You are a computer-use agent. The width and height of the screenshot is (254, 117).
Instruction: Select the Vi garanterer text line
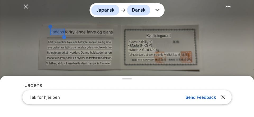(x=155, y=55)
